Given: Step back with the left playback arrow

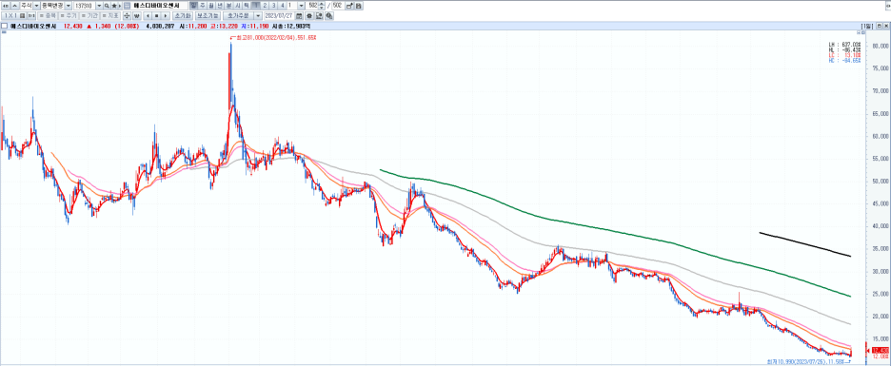Looking at the screenshot, I should tap(148, 15).
